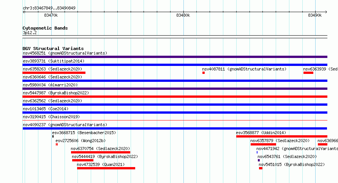The height and width of the screenshot is (183, 338).
Task: Click the small red nsv4087811 marker
Action: click(x=204, y=73)
